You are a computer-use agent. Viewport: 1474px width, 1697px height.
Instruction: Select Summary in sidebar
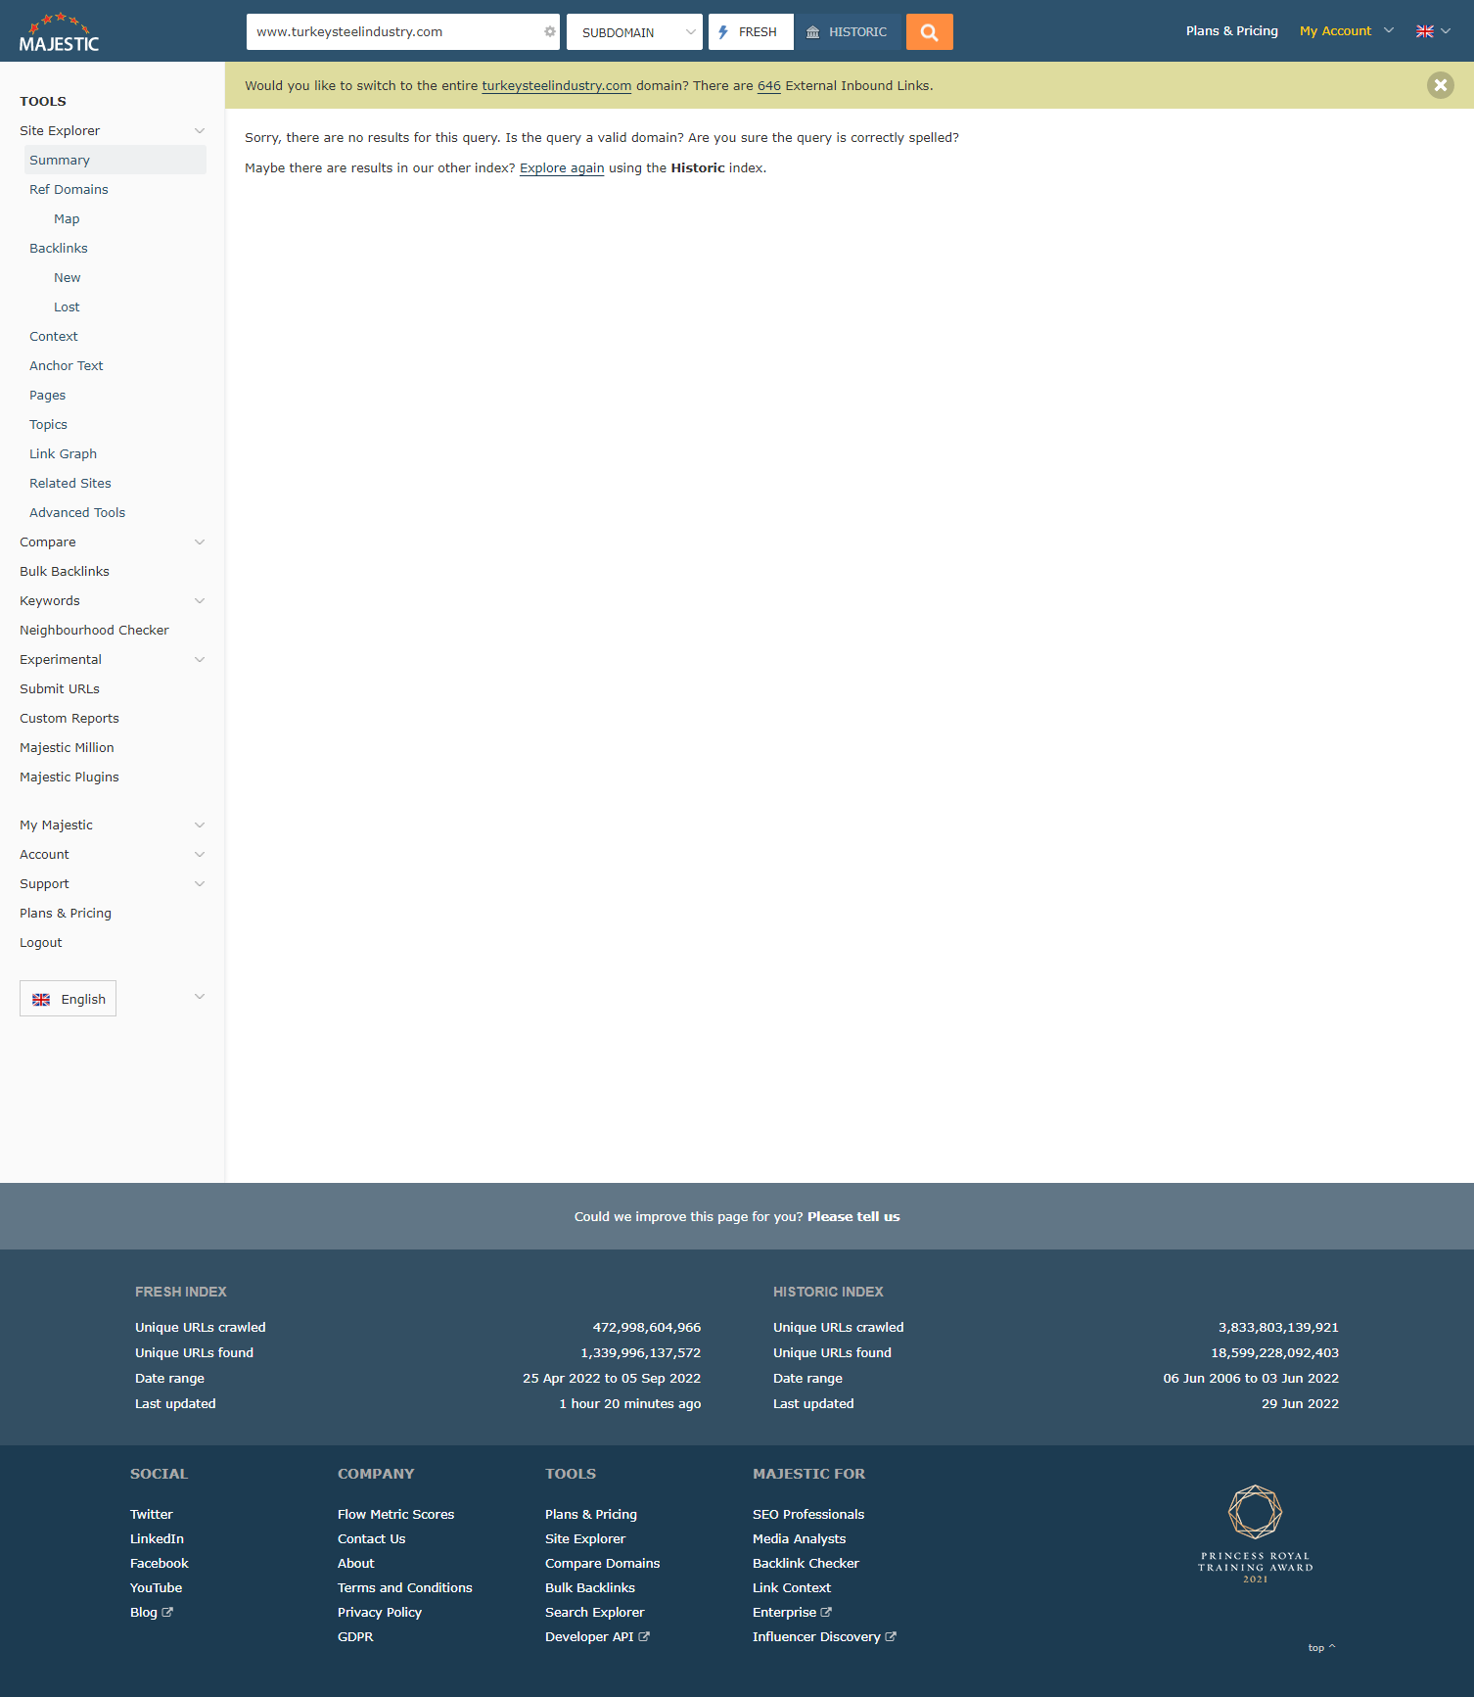(x=115, y=160)
